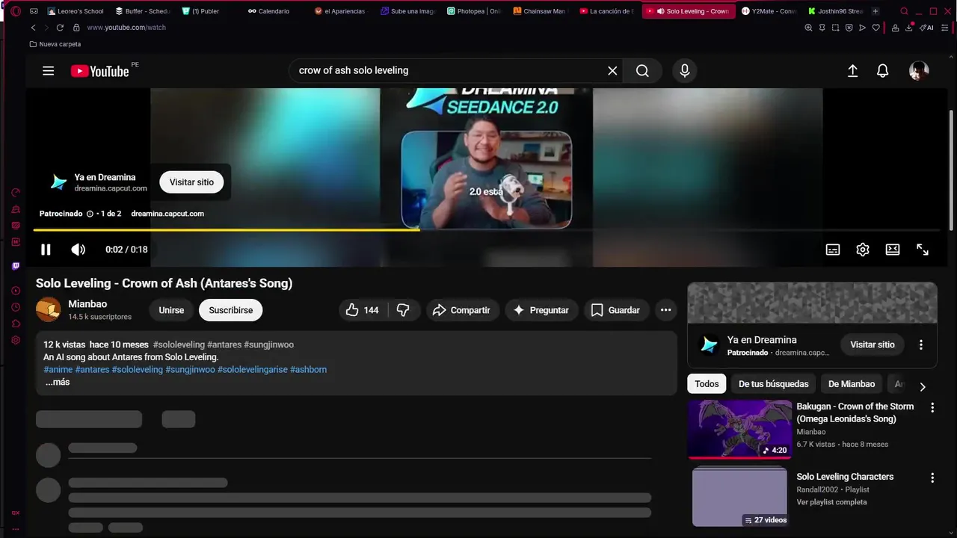
Task: Open the #anime hashtag link
Action: point(58,369)
